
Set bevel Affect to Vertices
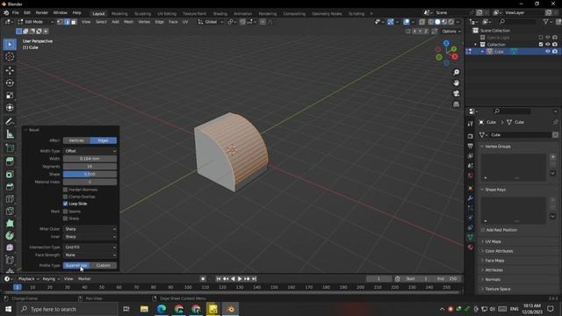(x=76, y=140)
